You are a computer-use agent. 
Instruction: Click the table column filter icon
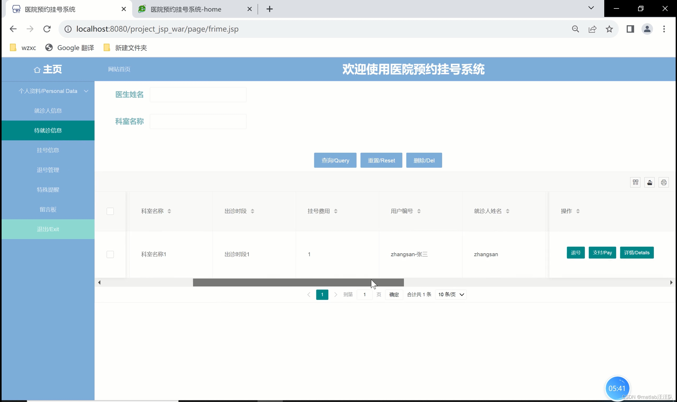click(x=635, y=182)
